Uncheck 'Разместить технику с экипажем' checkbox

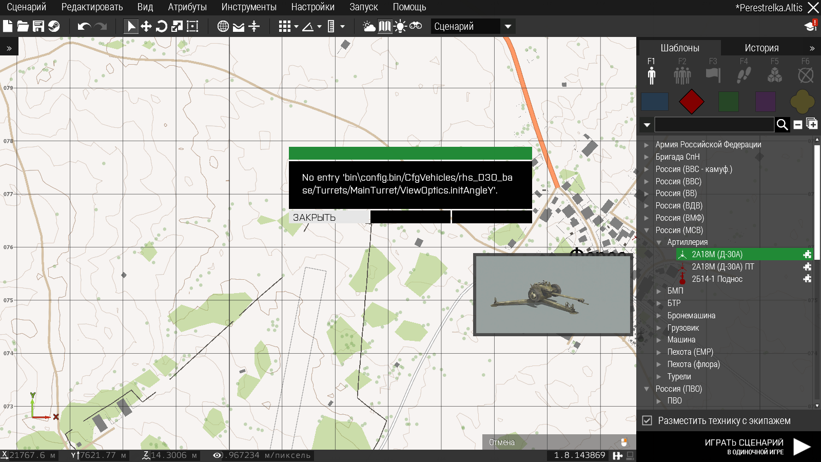click(647, 420)
